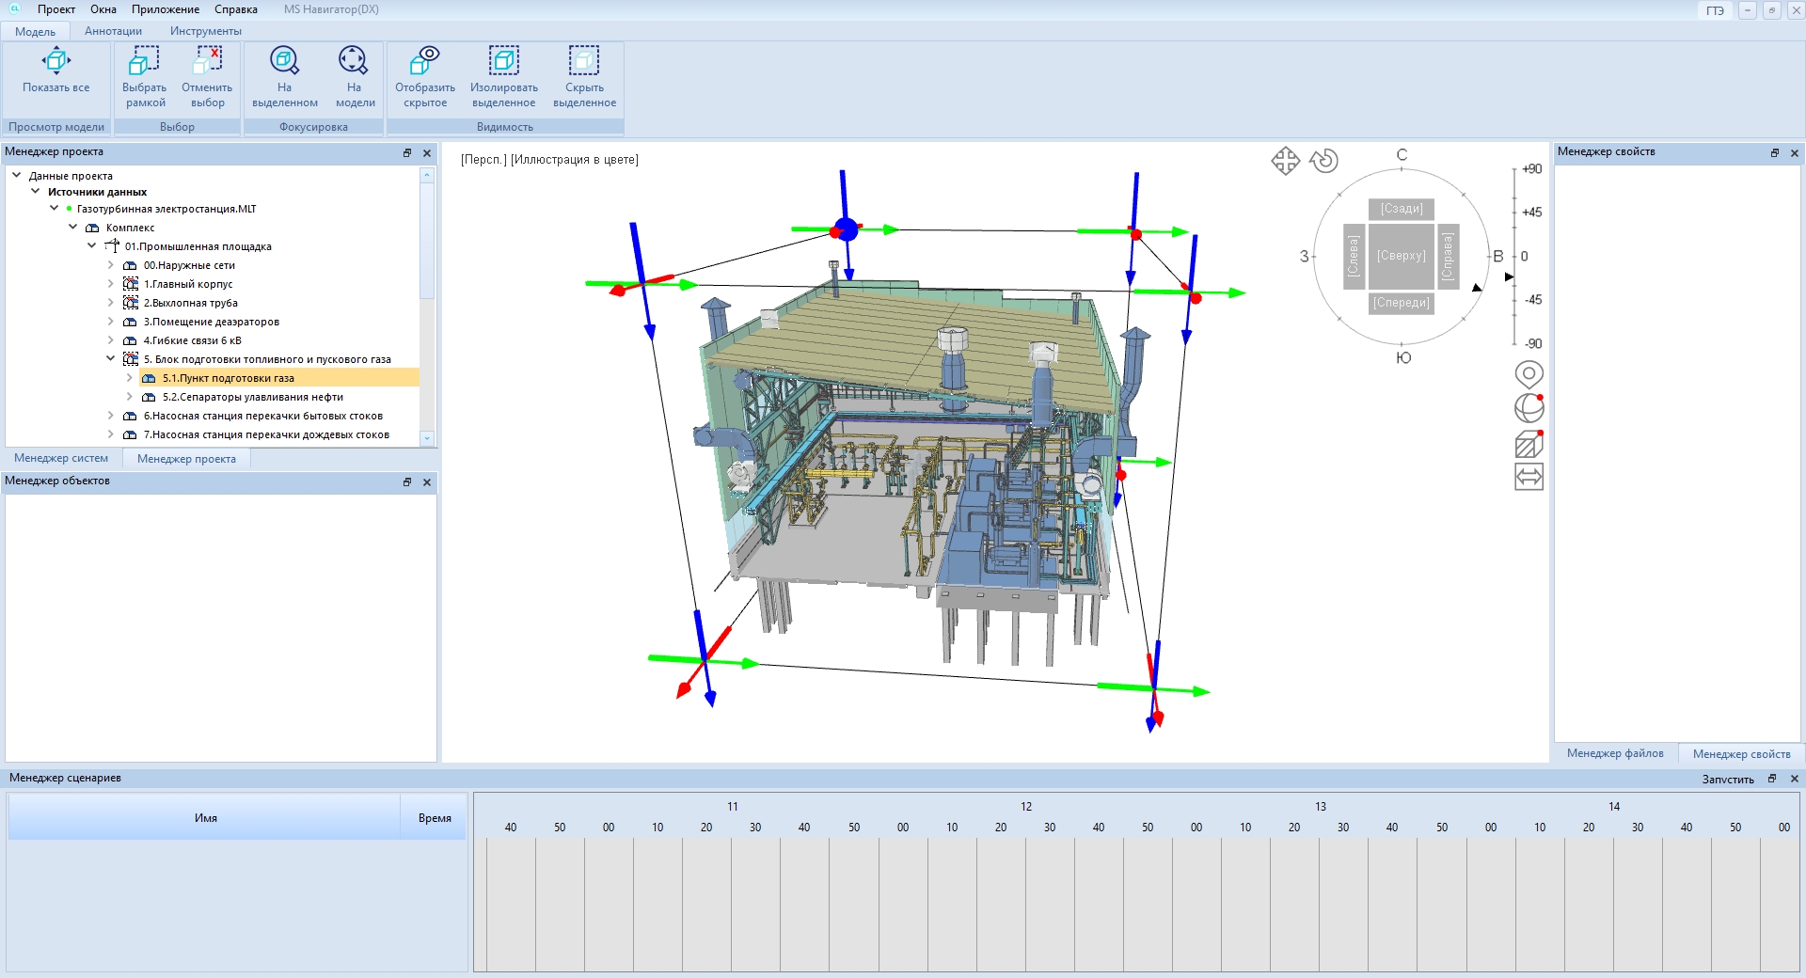
Task: Switch view to [Сзади] back face
Action: click(x=1401, y=209)
